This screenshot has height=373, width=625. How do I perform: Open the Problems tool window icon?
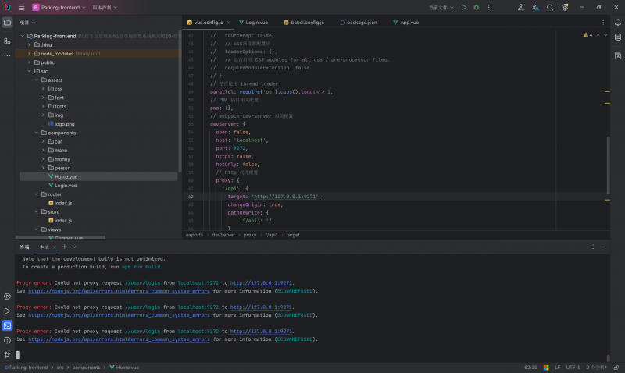[7, 340]
